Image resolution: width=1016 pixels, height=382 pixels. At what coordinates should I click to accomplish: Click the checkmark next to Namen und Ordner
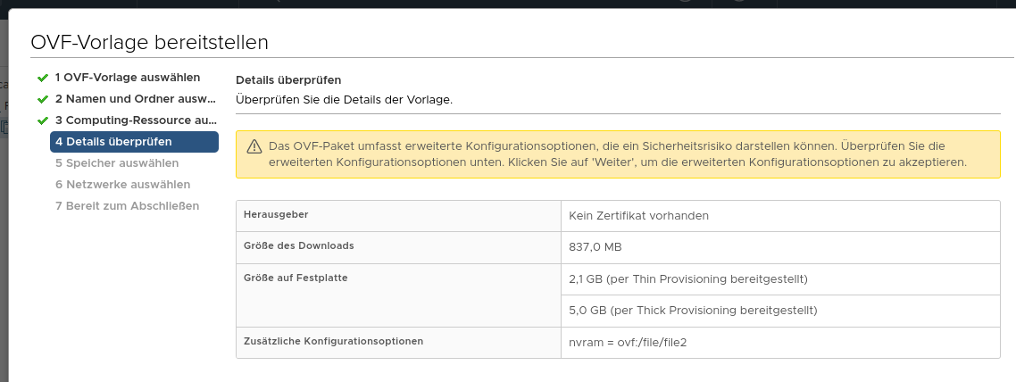[42, 99]
